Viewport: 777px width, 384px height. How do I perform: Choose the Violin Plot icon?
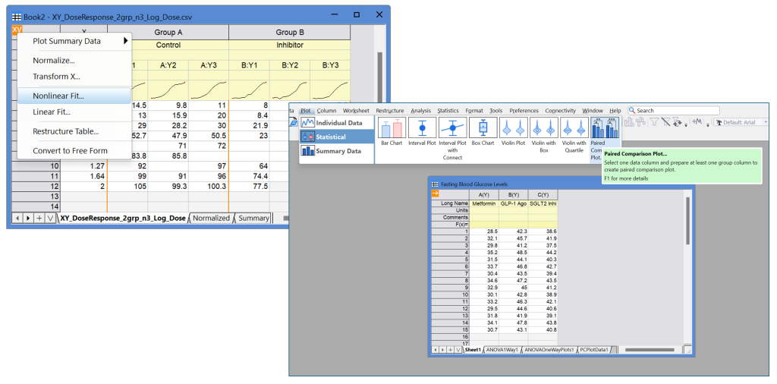coord(513,127)
